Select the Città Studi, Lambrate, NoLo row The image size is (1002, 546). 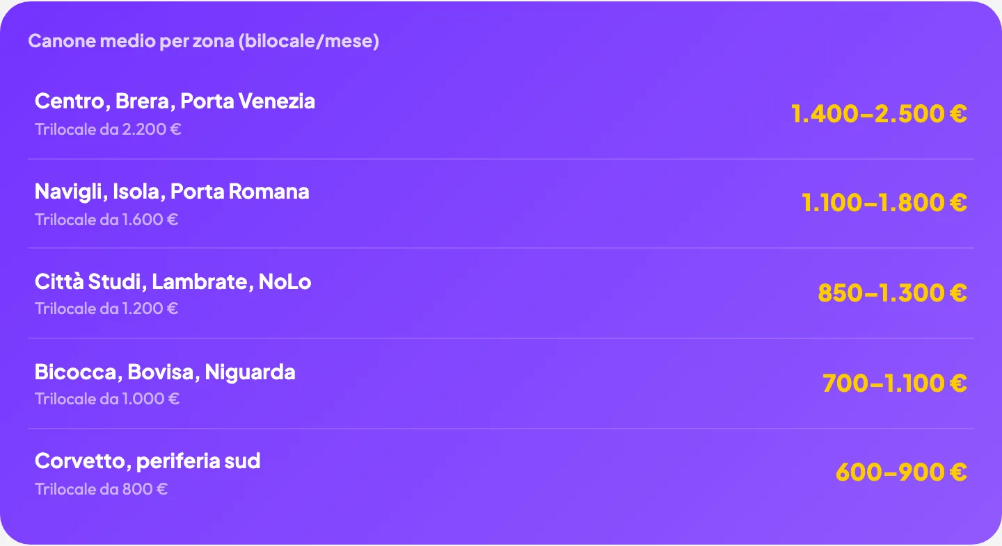(501, 293)
